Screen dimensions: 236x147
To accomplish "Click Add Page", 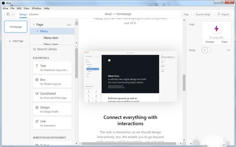I will (x=16, y=41).
